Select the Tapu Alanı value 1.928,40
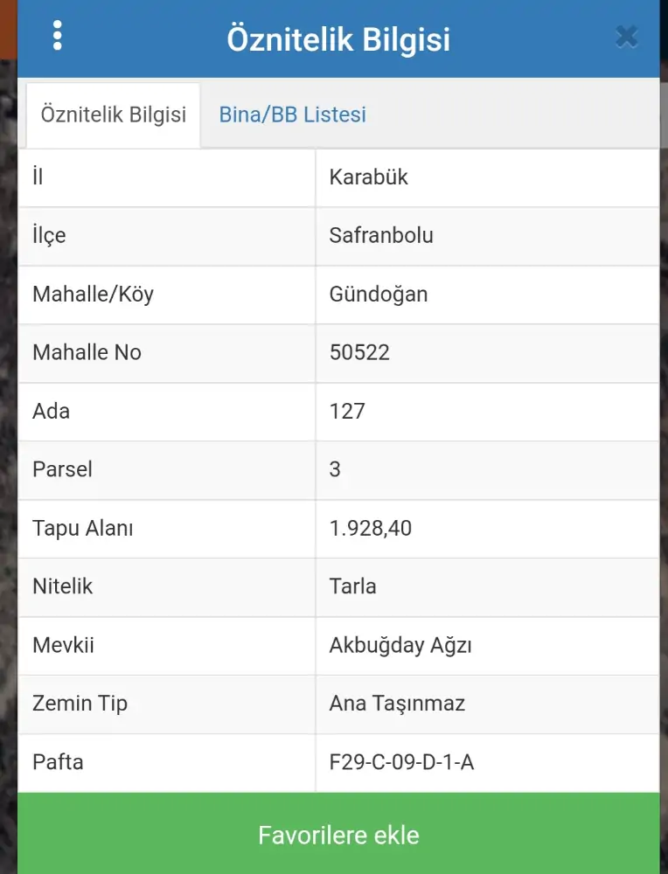This screenshot has width=668, height=874. pyautogui.click(x=371, y=529)
